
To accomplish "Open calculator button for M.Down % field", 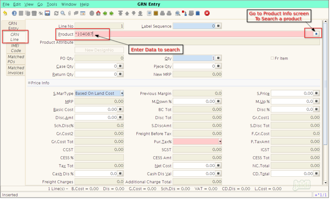I will click(x=219, y=101).
